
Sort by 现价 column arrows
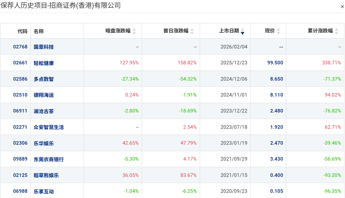(278, 31)
